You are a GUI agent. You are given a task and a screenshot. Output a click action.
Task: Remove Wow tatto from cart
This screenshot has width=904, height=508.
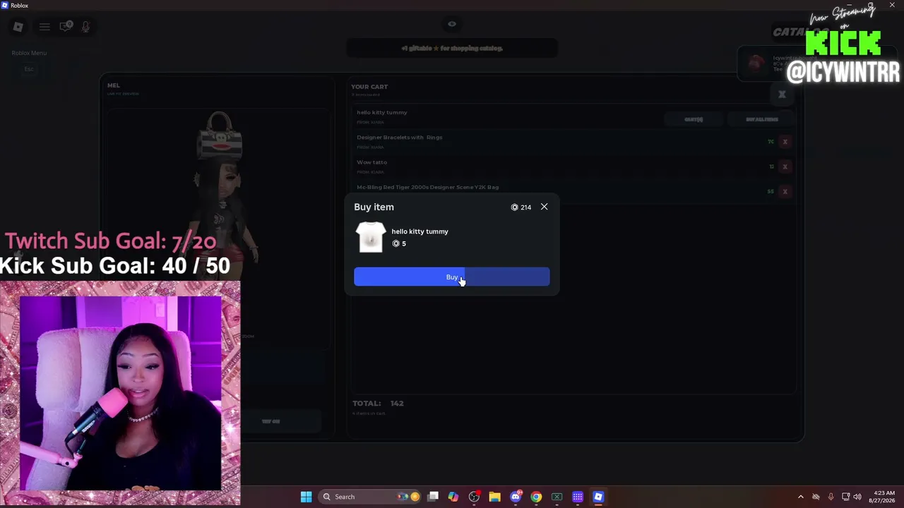point(785,167)
